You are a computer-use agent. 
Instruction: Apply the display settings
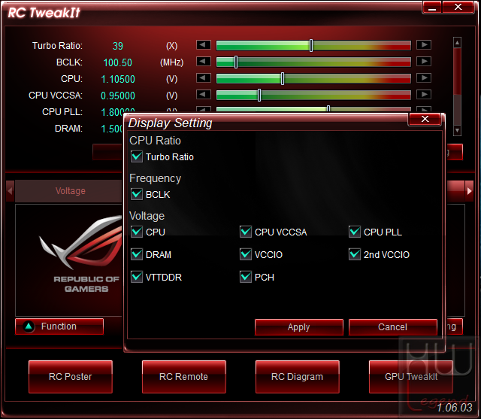(x=299, y=327)
